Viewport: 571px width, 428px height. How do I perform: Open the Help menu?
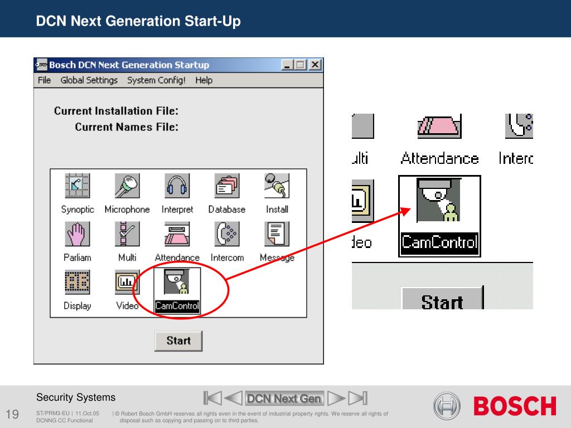pos(204,80)
